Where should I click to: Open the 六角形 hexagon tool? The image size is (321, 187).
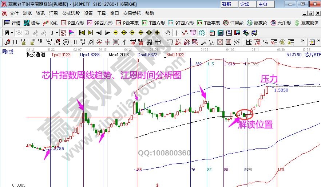pyautogui.click(x=280, y=23)
